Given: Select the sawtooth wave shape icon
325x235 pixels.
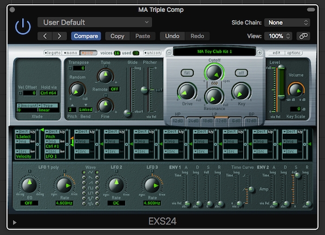Looking at the screenshot, I should 90,178.
